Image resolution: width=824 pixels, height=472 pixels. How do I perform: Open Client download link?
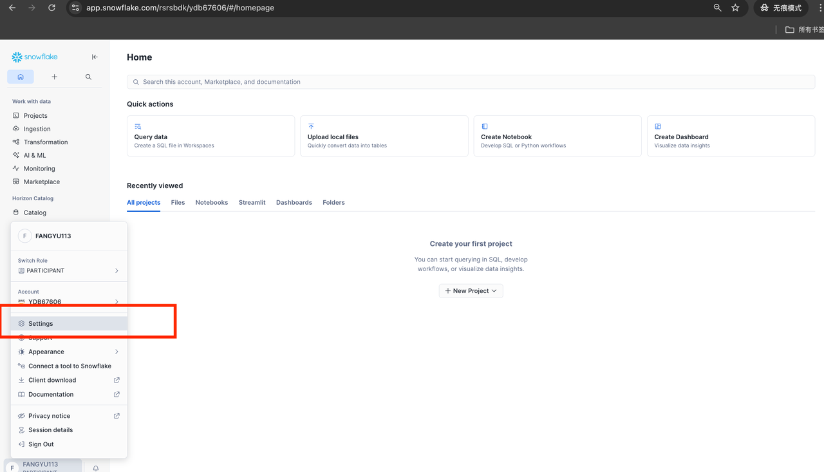coord(69,380)
